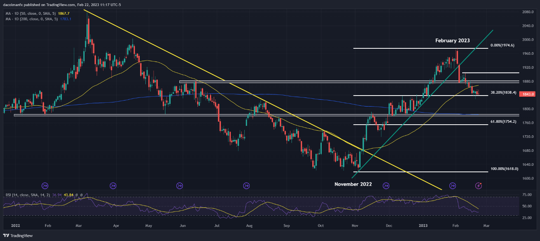Screen dimensions: 540x241
Task: Click the TradingView logo at bottom left
Action: pyautogui.click(x=18, y=235)
